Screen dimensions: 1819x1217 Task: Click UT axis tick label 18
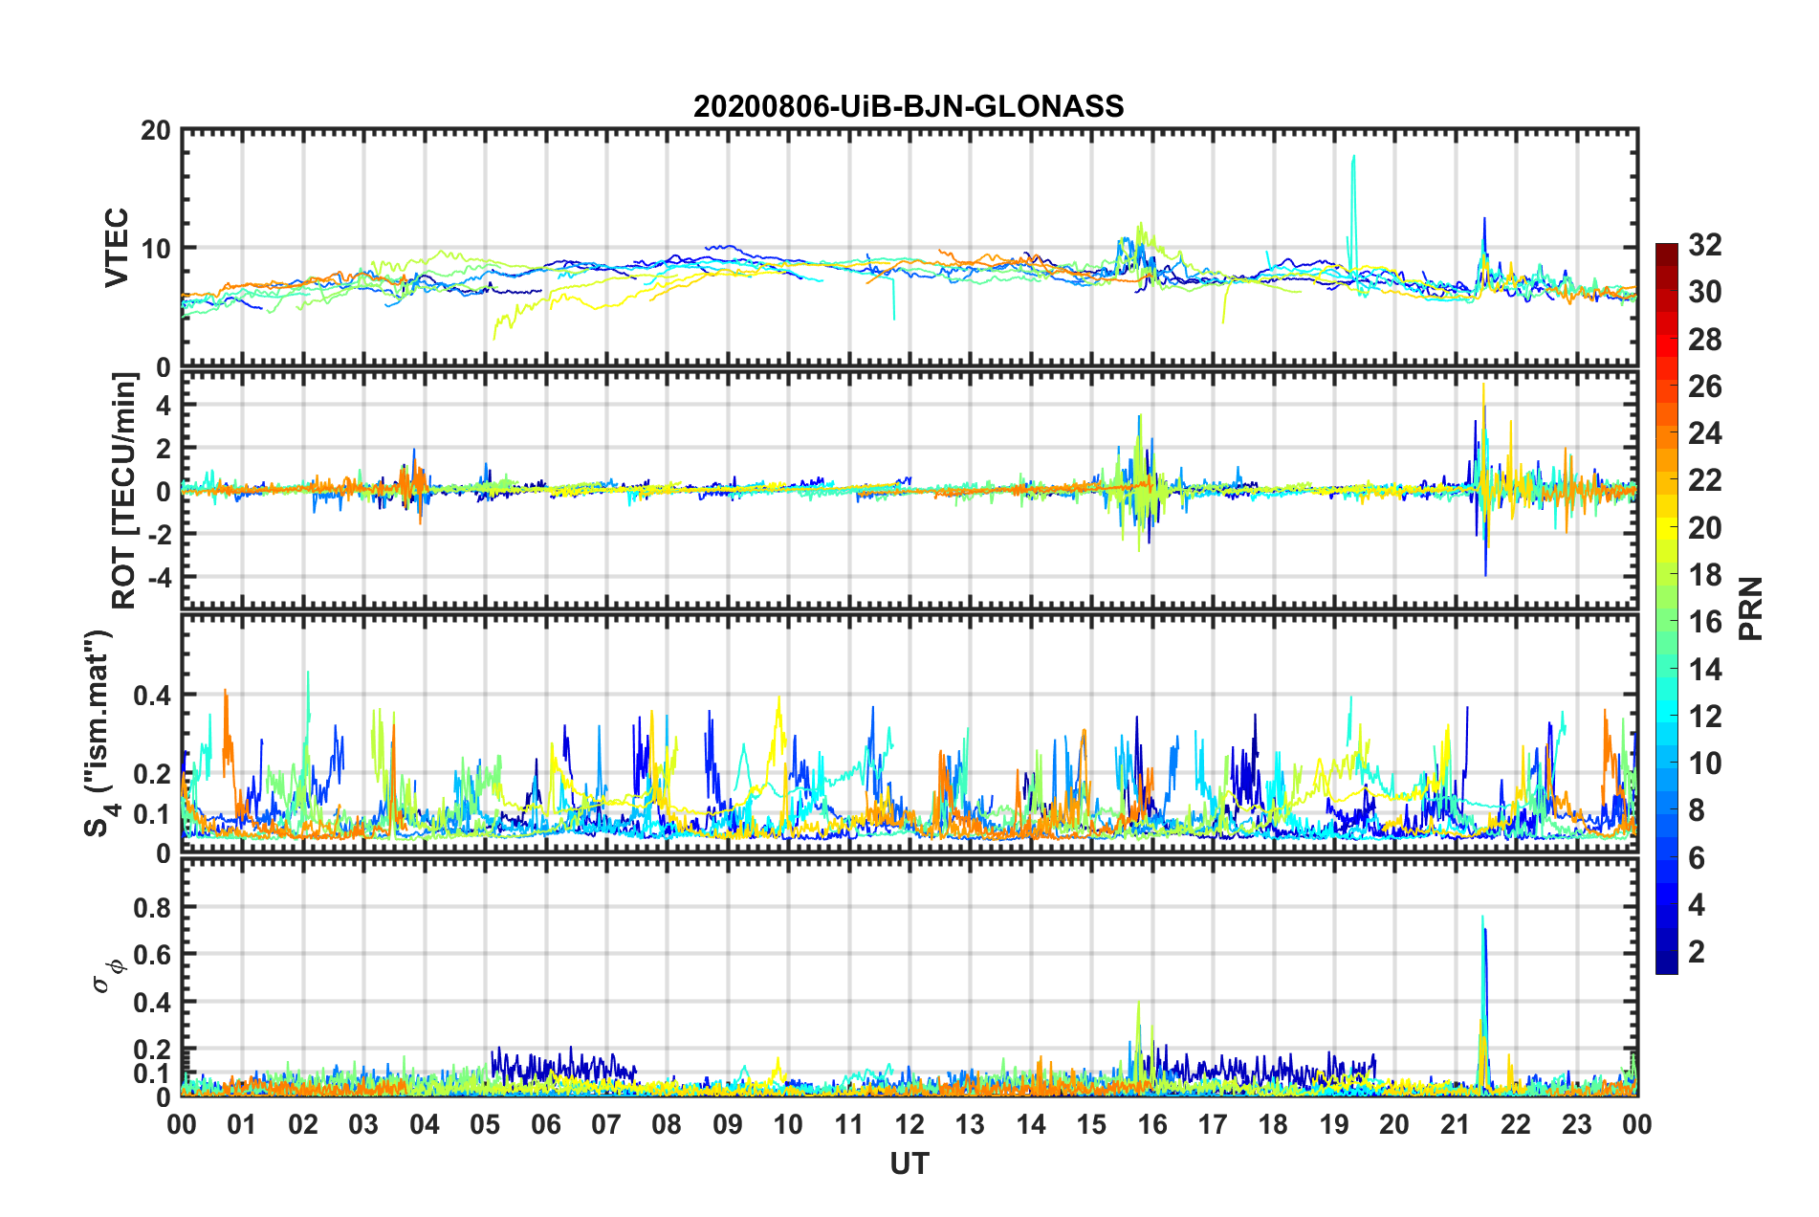(x=1273, y=1124)
